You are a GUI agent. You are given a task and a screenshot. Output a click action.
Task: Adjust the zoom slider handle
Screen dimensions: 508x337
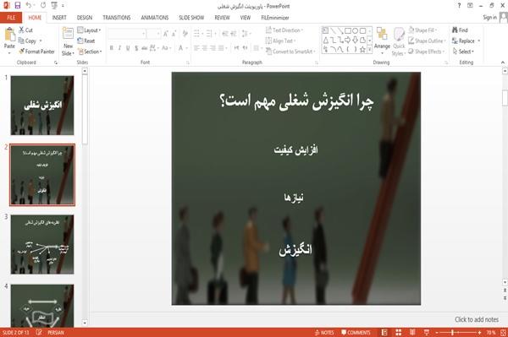click(452, 333)
